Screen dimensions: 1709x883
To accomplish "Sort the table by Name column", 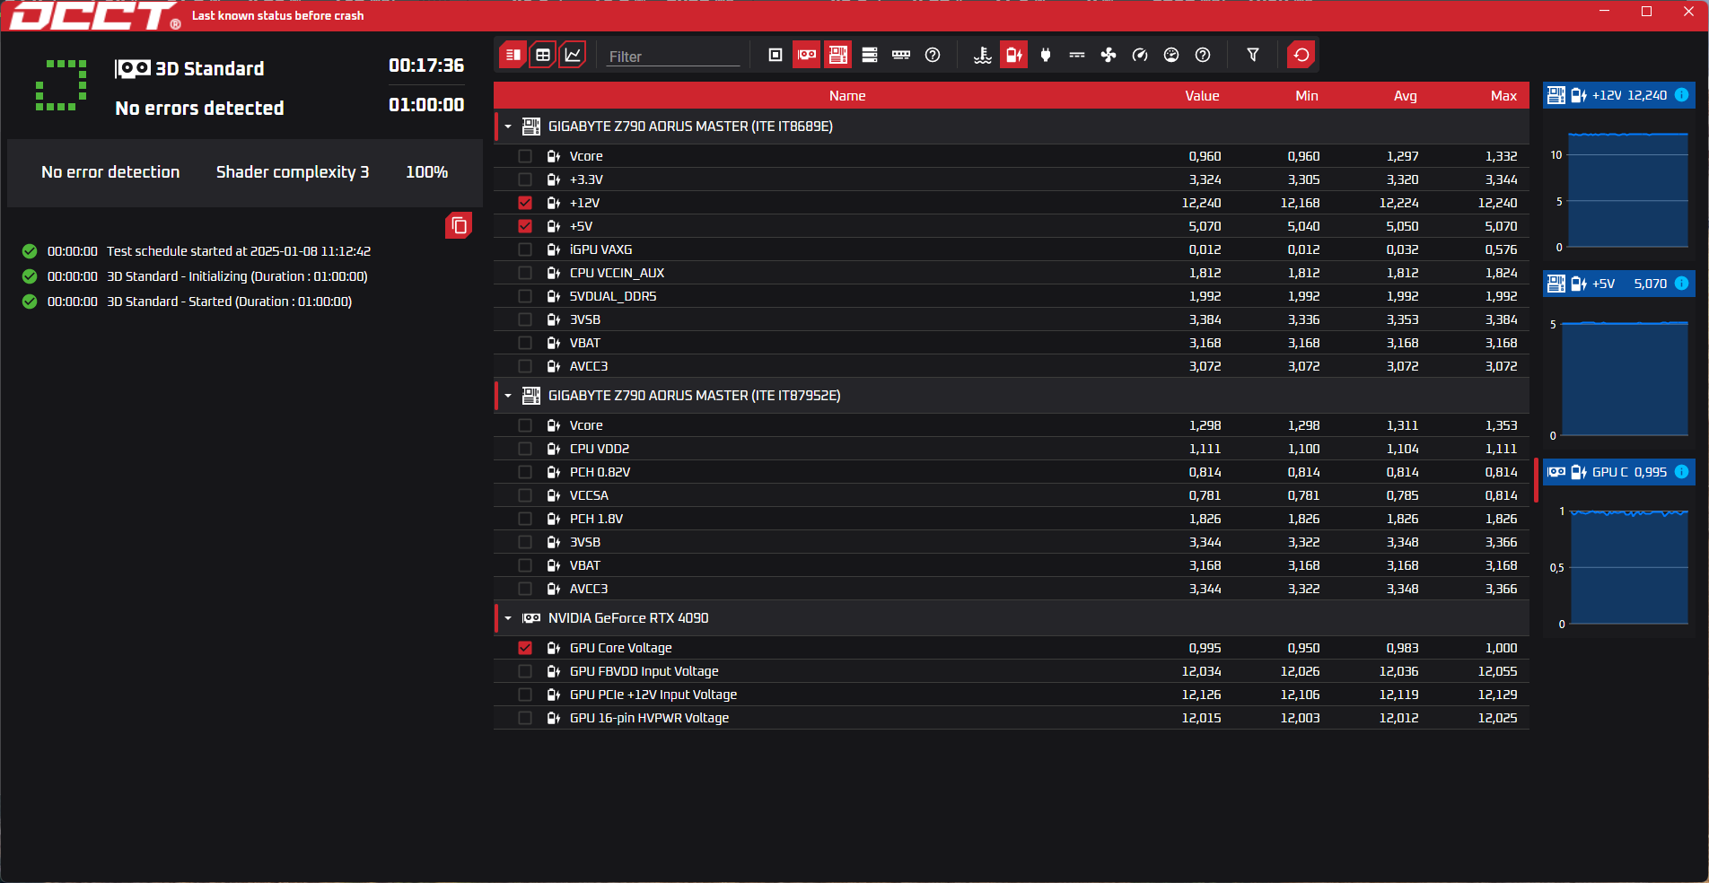I will pyautogui.click(x=847, y=96).
